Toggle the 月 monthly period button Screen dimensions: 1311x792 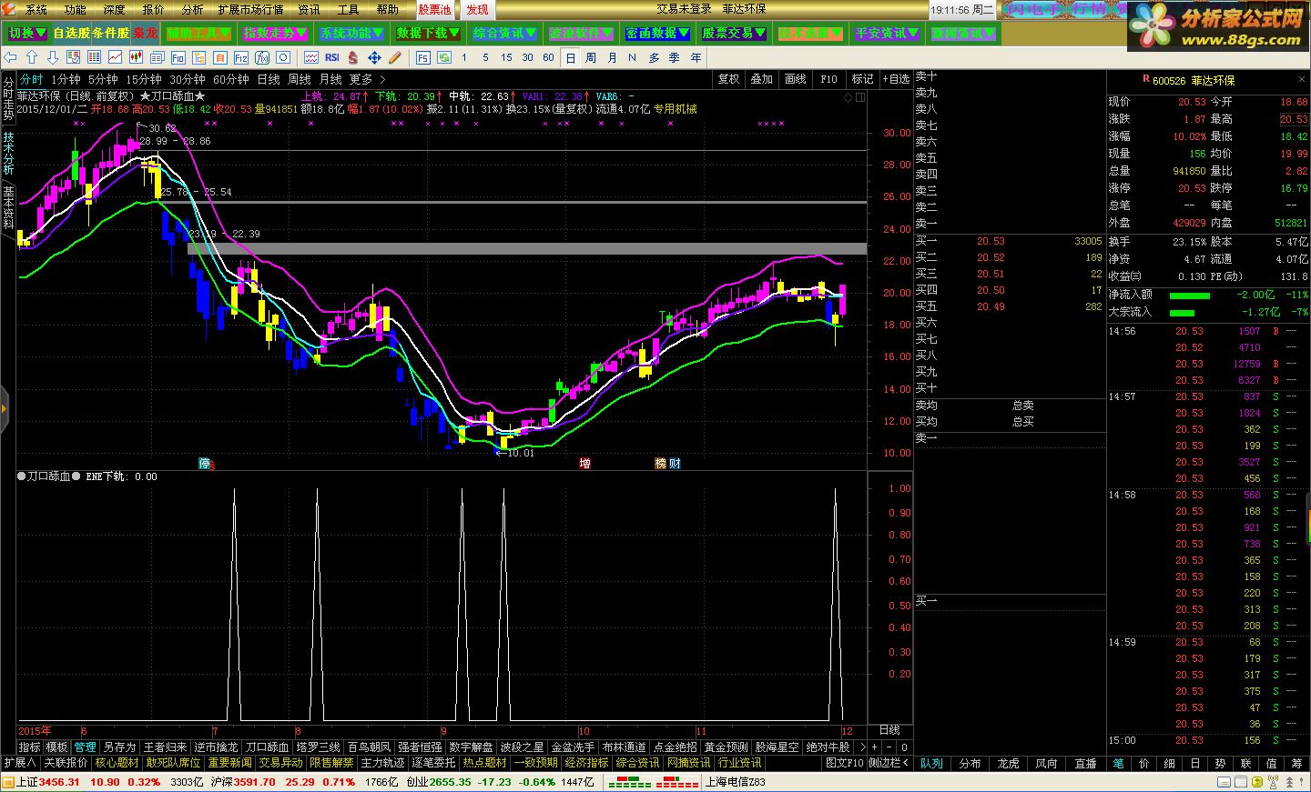click(612, 57)
